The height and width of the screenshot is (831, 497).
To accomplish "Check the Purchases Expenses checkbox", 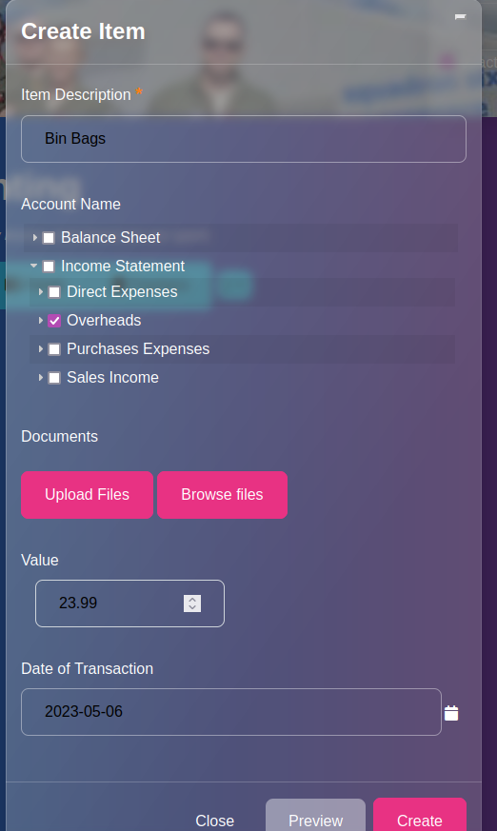I will [x=54, y=349].
